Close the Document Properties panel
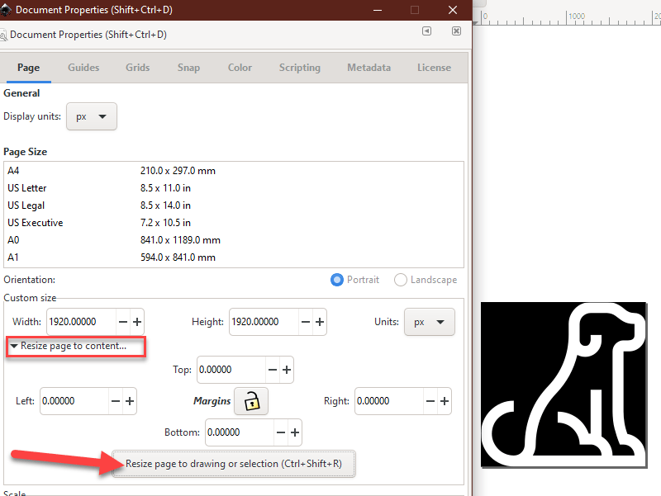 point(456,31)
